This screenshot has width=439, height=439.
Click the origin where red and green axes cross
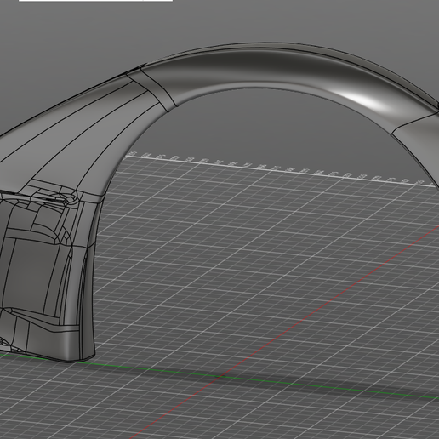[x=220, y=376]
